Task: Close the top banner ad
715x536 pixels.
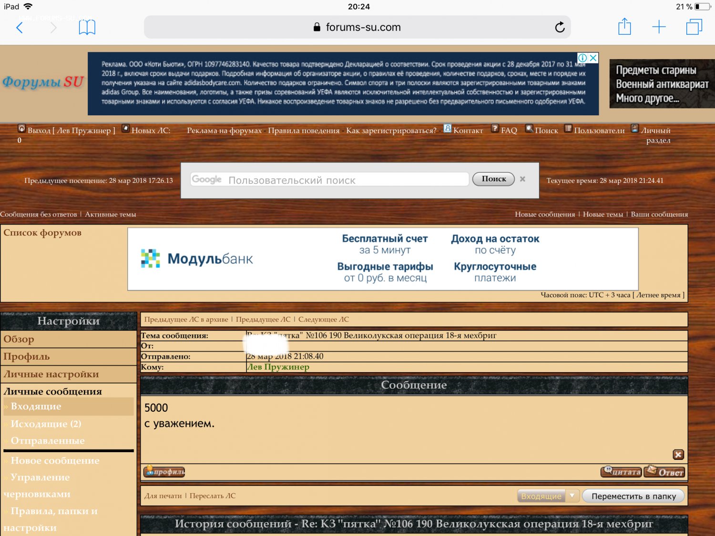Action: point(593,58)
